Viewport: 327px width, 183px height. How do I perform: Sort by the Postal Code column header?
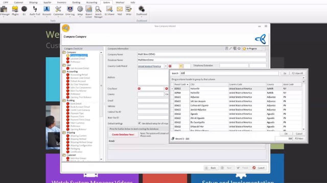coord(180,84)
